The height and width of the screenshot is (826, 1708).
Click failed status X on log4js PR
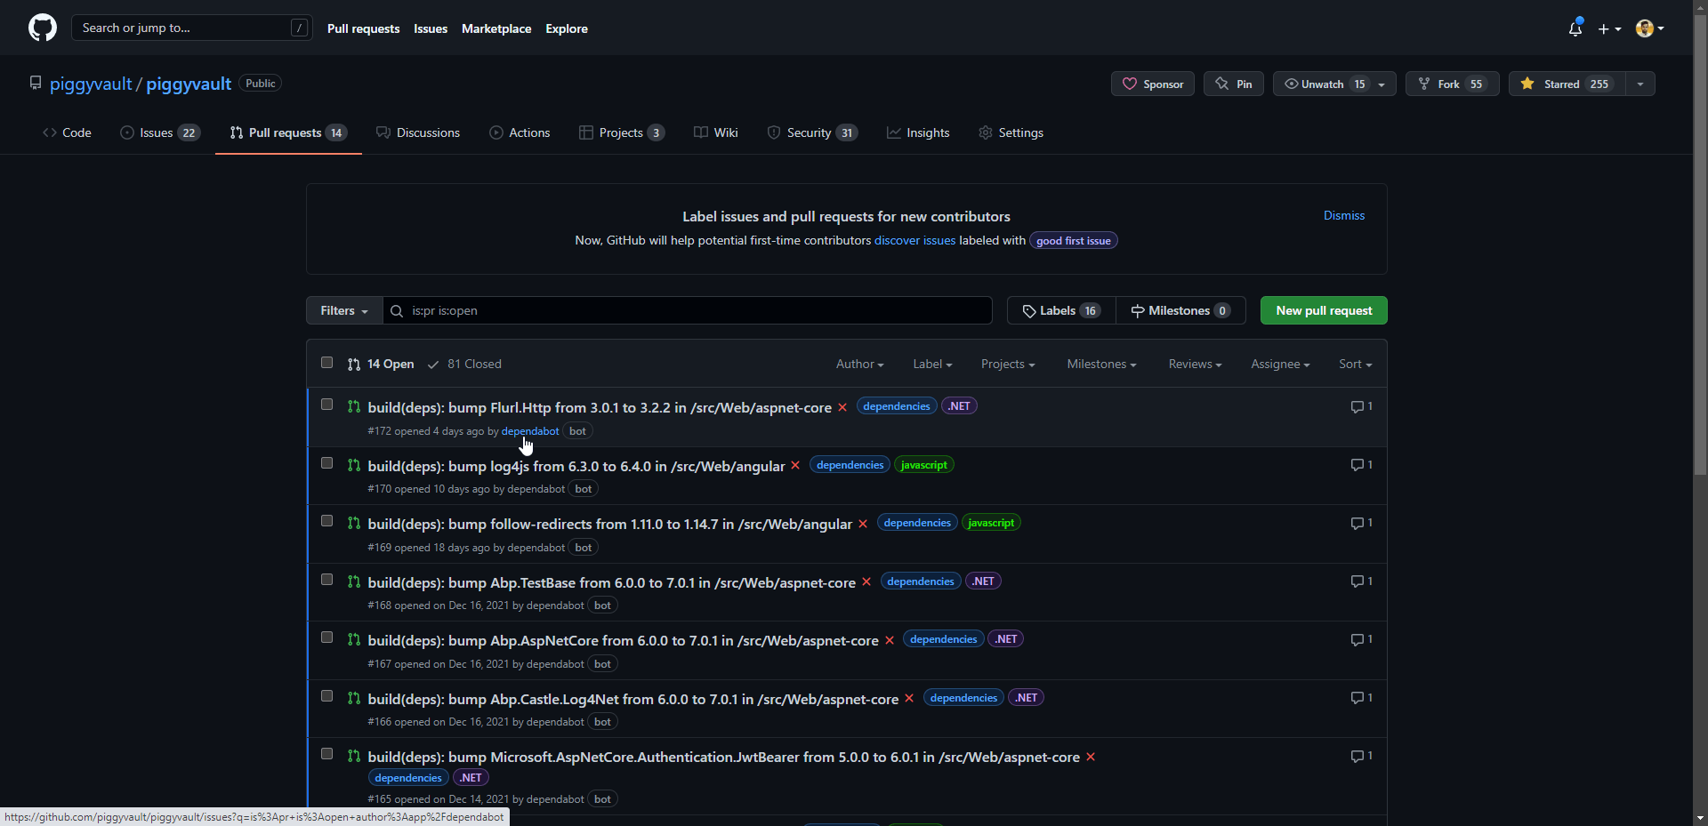pyautogui.click(x=795, y=465)
